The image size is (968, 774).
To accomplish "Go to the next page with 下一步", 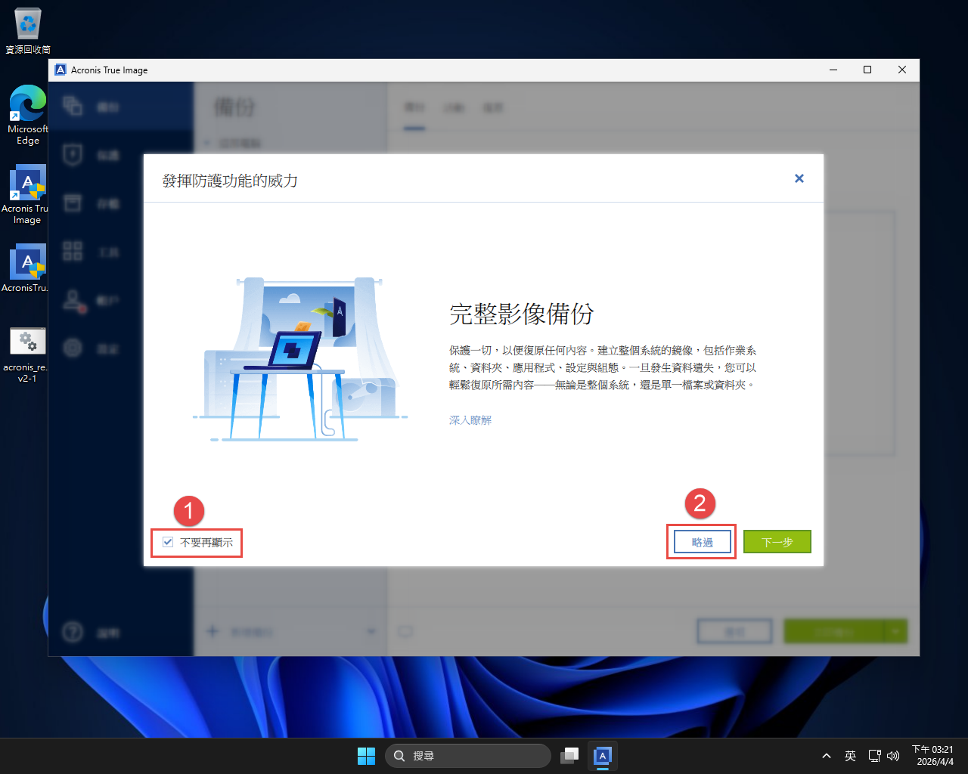I will click(777, 542).
